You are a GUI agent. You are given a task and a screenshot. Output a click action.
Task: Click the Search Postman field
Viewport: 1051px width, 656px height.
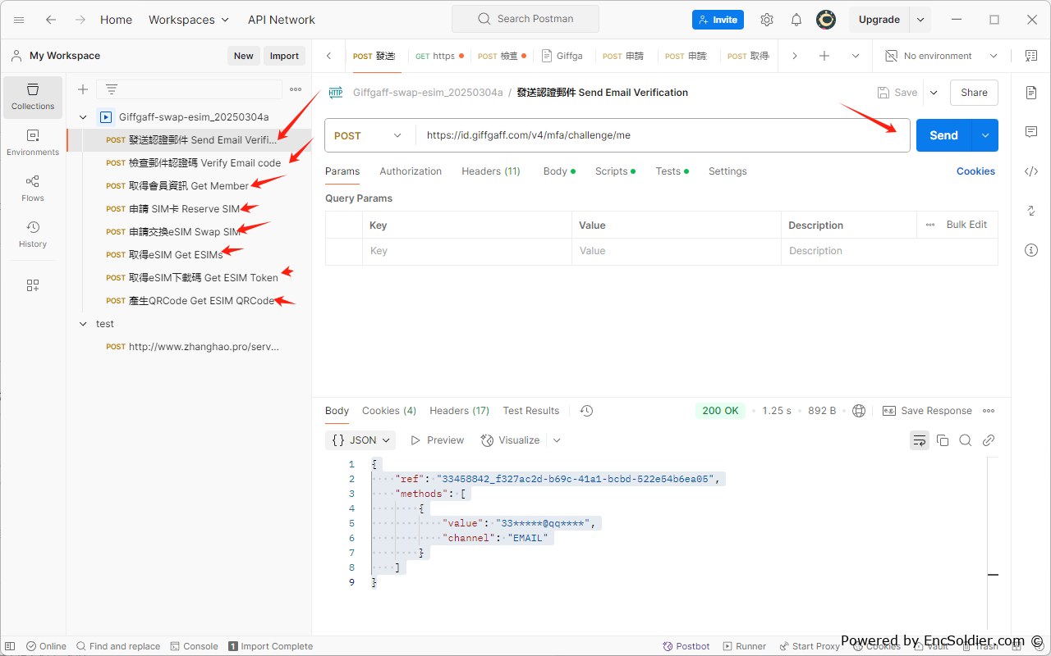pyautogui.click(x=525, y=19)
